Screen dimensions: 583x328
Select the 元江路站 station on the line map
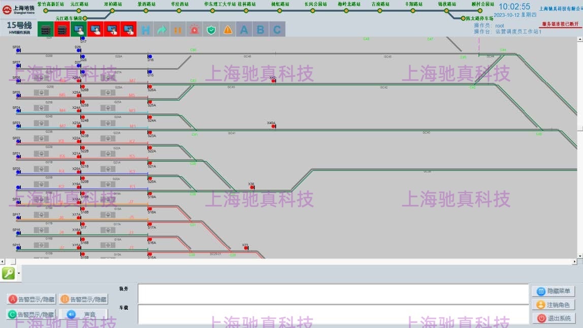tap(79, 10)
